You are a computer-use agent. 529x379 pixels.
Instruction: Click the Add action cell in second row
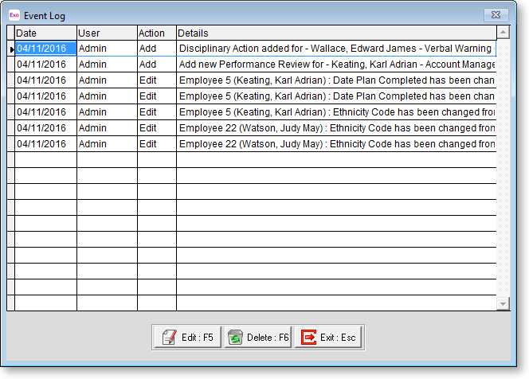pos(156,64)
